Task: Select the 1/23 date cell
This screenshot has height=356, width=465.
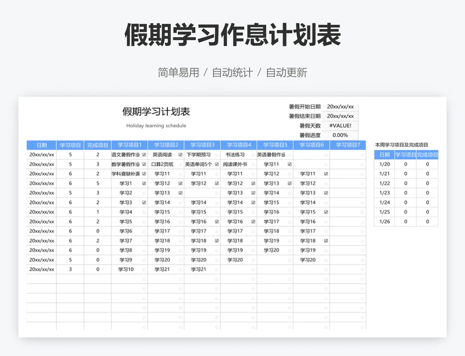Action: [x=385, y=193]
